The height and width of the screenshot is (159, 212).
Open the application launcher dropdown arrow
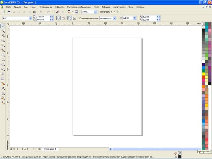(72, 12)
